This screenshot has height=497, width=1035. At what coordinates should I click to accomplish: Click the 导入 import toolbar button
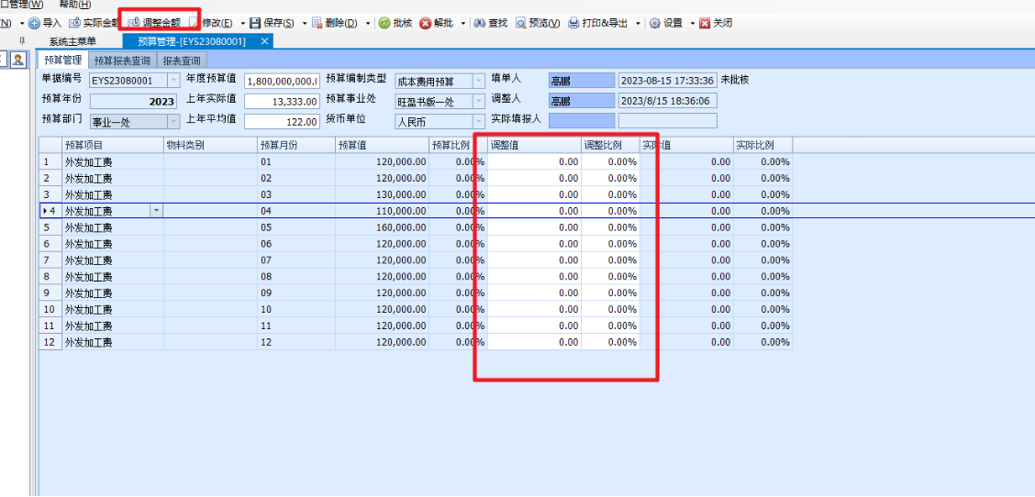point(45,23)
